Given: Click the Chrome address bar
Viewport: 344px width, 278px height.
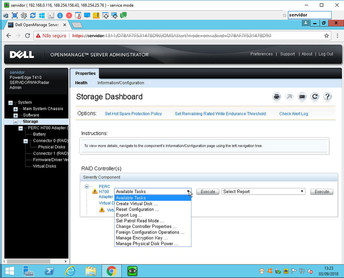Looking at the screenshot, I should 182,36.
